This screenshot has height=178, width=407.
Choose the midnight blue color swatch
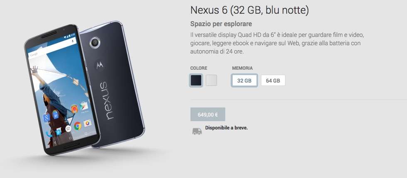point(196,80)
